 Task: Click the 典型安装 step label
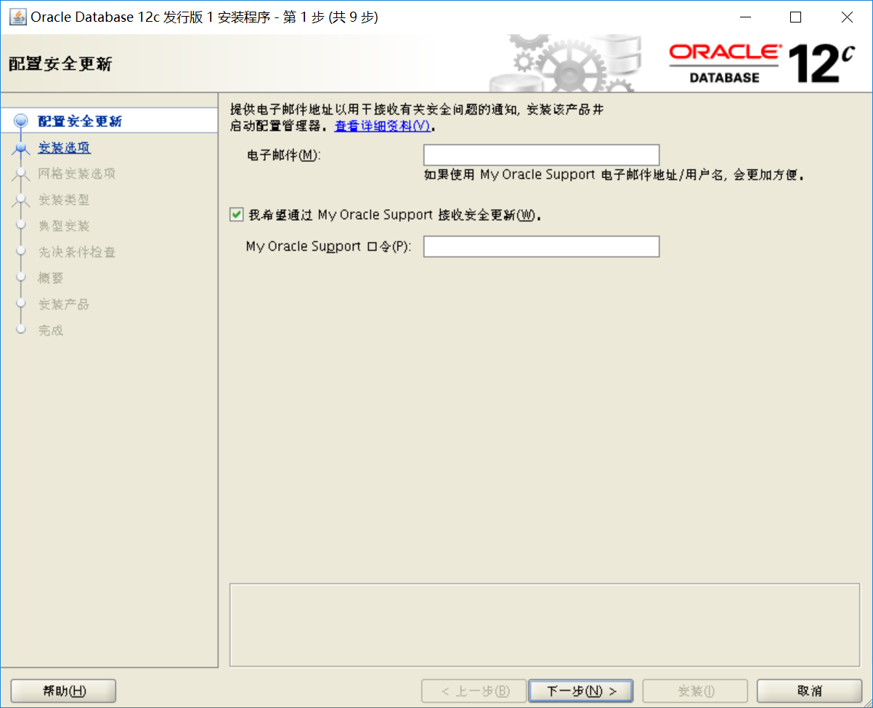pyautogui.click(x=64, y=226)
